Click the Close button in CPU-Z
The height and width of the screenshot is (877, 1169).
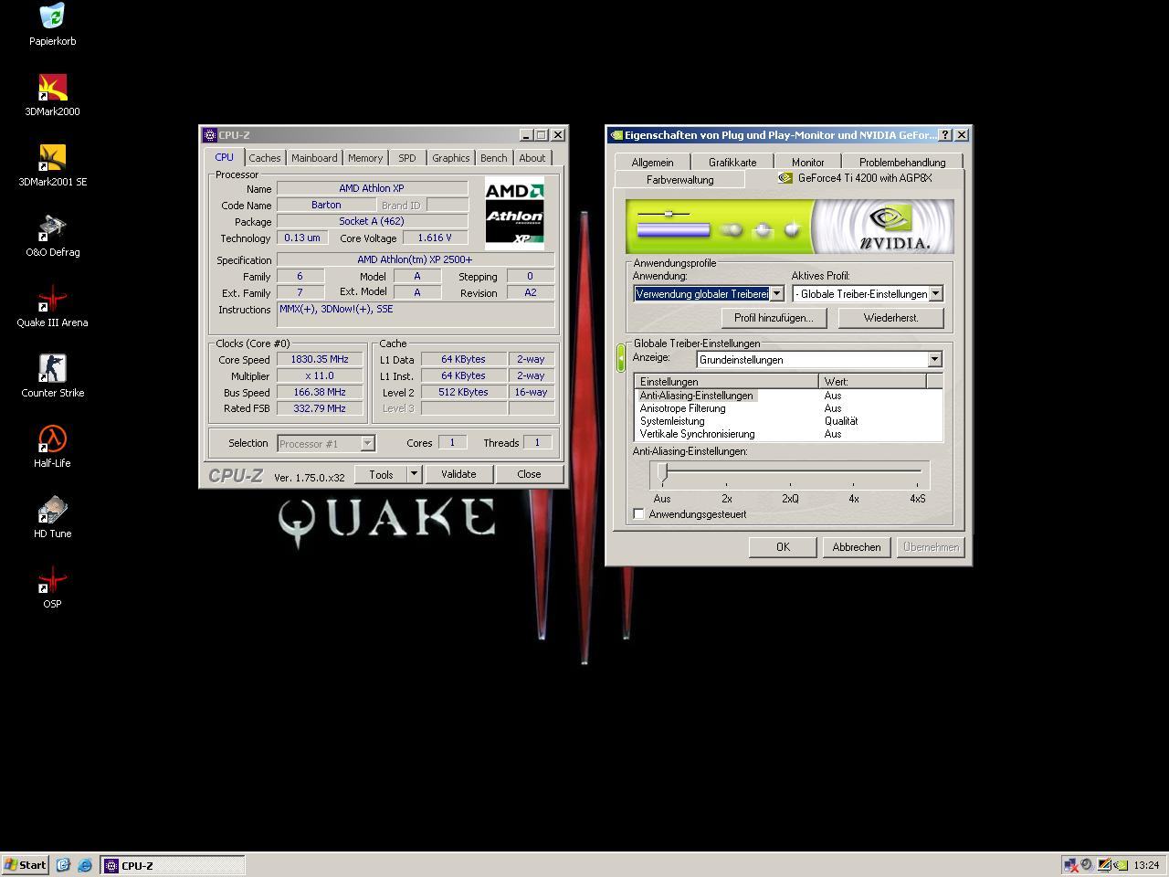point(529,474)
